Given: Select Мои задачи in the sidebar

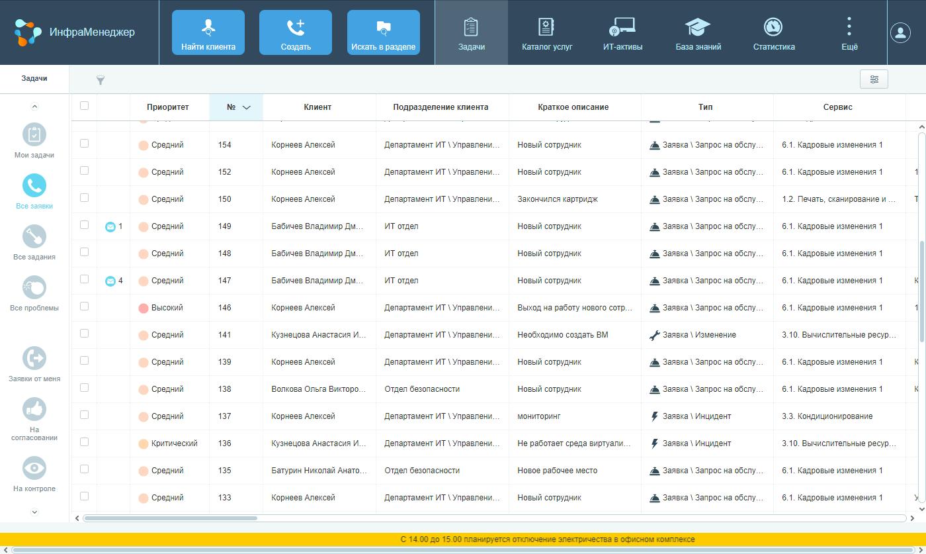Looking at the screenshot, I should point(34,139).
